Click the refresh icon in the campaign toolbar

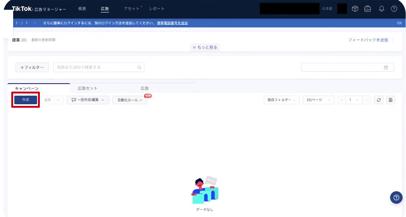click(x=379, y=100)
